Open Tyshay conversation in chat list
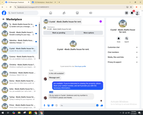Image resolution: width=143 pixels, height=115 pixels. click(19, 98)
